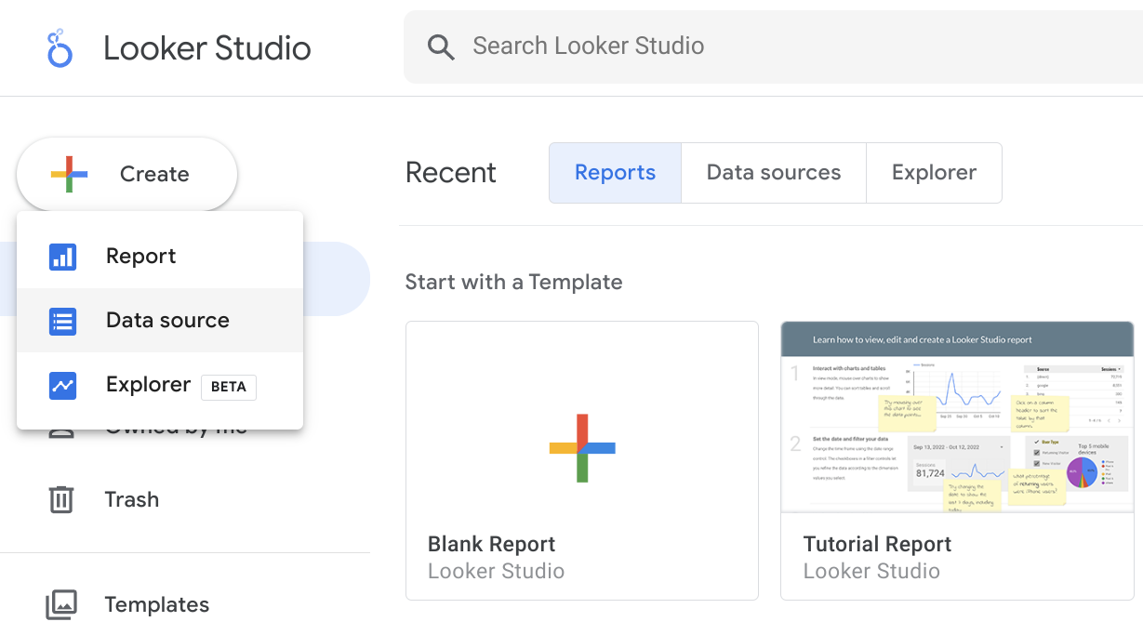This screenshot has height=635, width=1143.
Task: Click the search magnifier icon
Action: point(441,46)
